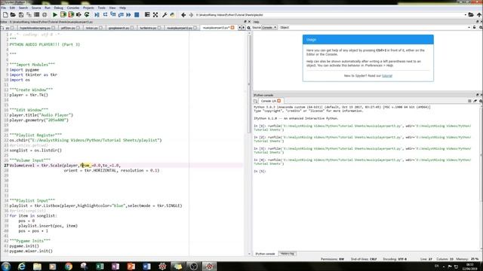
Task: Step out of function debug icon
Action: point(121,15)
